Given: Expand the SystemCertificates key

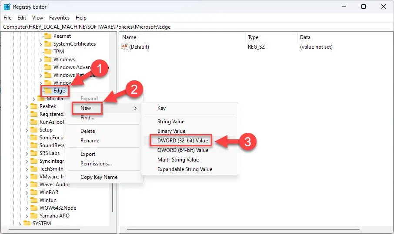Looking at the screenshot, I should tap(41, 44).
